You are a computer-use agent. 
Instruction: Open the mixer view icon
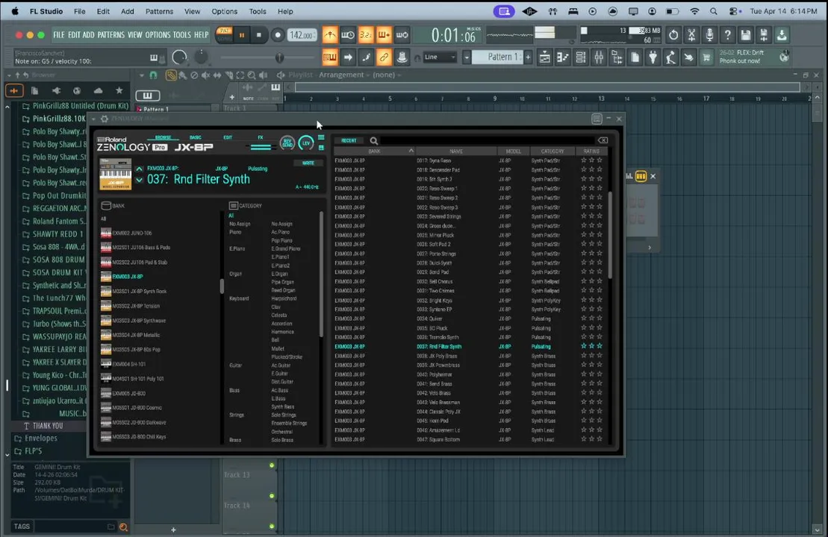[599, 57]
